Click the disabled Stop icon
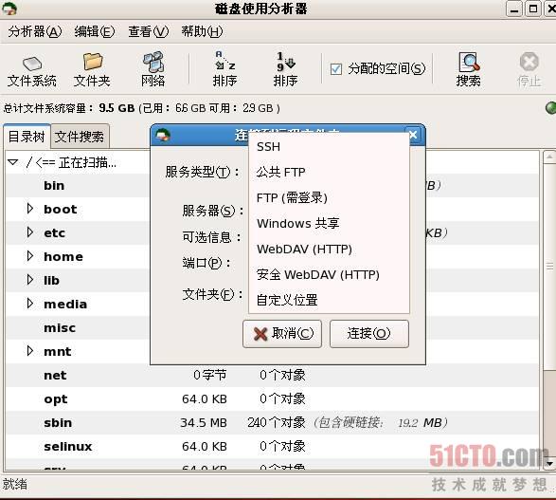 coord(529,62)
